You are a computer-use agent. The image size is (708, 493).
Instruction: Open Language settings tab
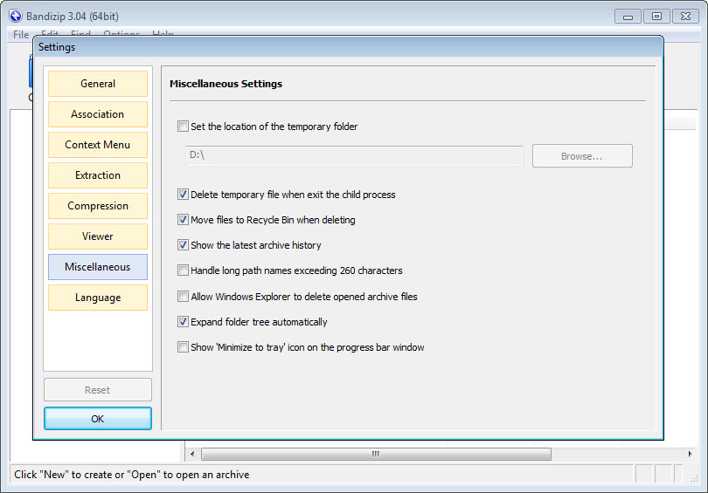tap(98, 298)
